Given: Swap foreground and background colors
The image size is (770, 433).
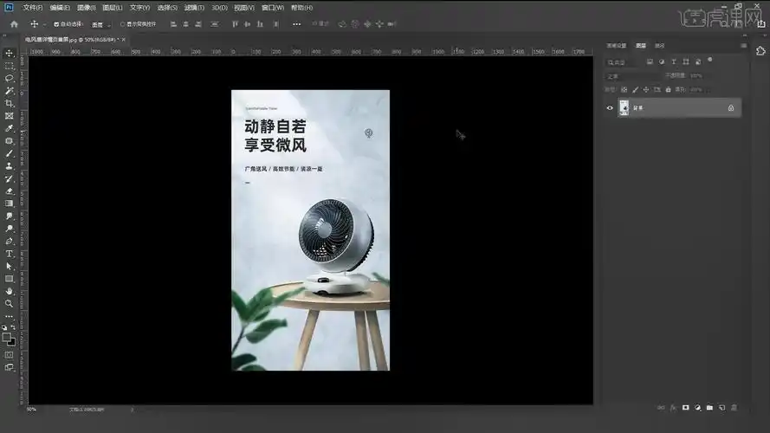Looking at the screenshot, I should click(x=13, y=327).
